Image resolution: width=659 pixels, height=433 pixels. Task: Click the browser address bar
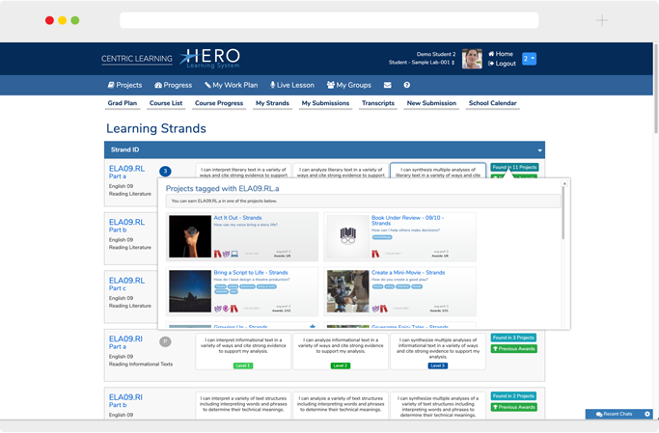tap(329, 20)
